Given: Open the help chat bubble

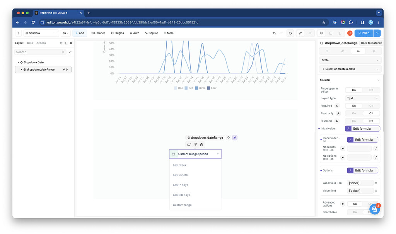Looking at the screenshot, I should pos(374,209).
